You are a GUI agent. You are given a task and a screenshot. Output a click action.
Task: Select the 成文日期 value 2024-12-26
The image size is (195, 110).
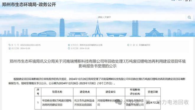(x=25, y=48)
